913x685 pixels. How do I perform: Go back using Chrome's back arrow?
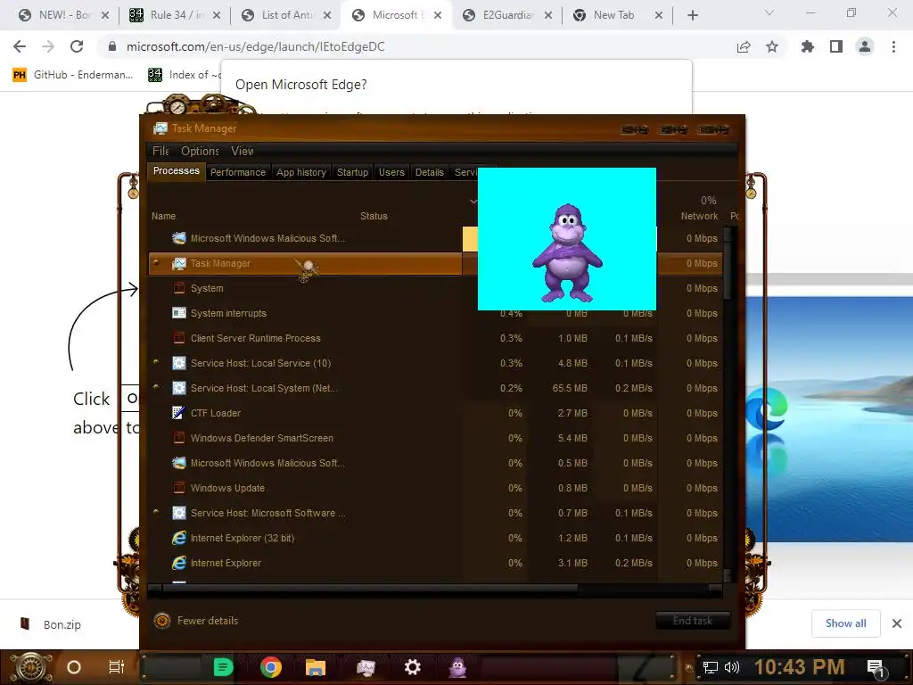(x=20, y=46)
